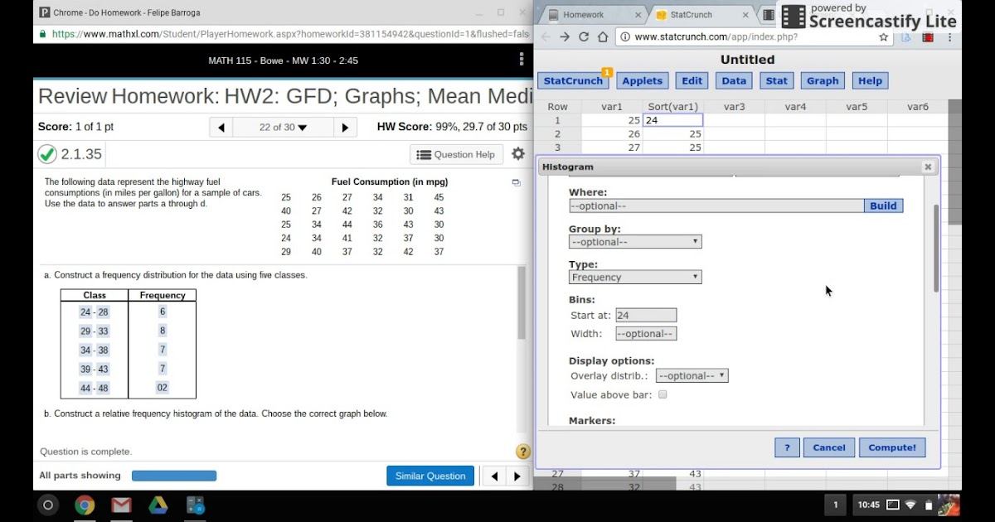995x522 pixels.
Task: Reload the StatCrunch page
Action: click(584, 37)
